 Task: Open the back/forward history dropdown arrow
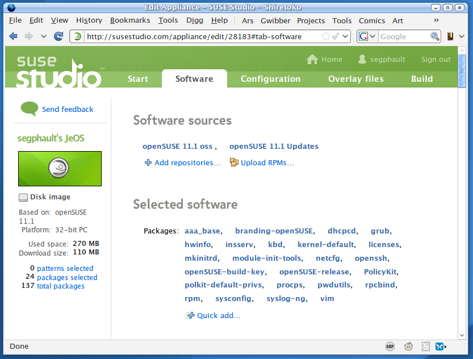coord(43,36)
